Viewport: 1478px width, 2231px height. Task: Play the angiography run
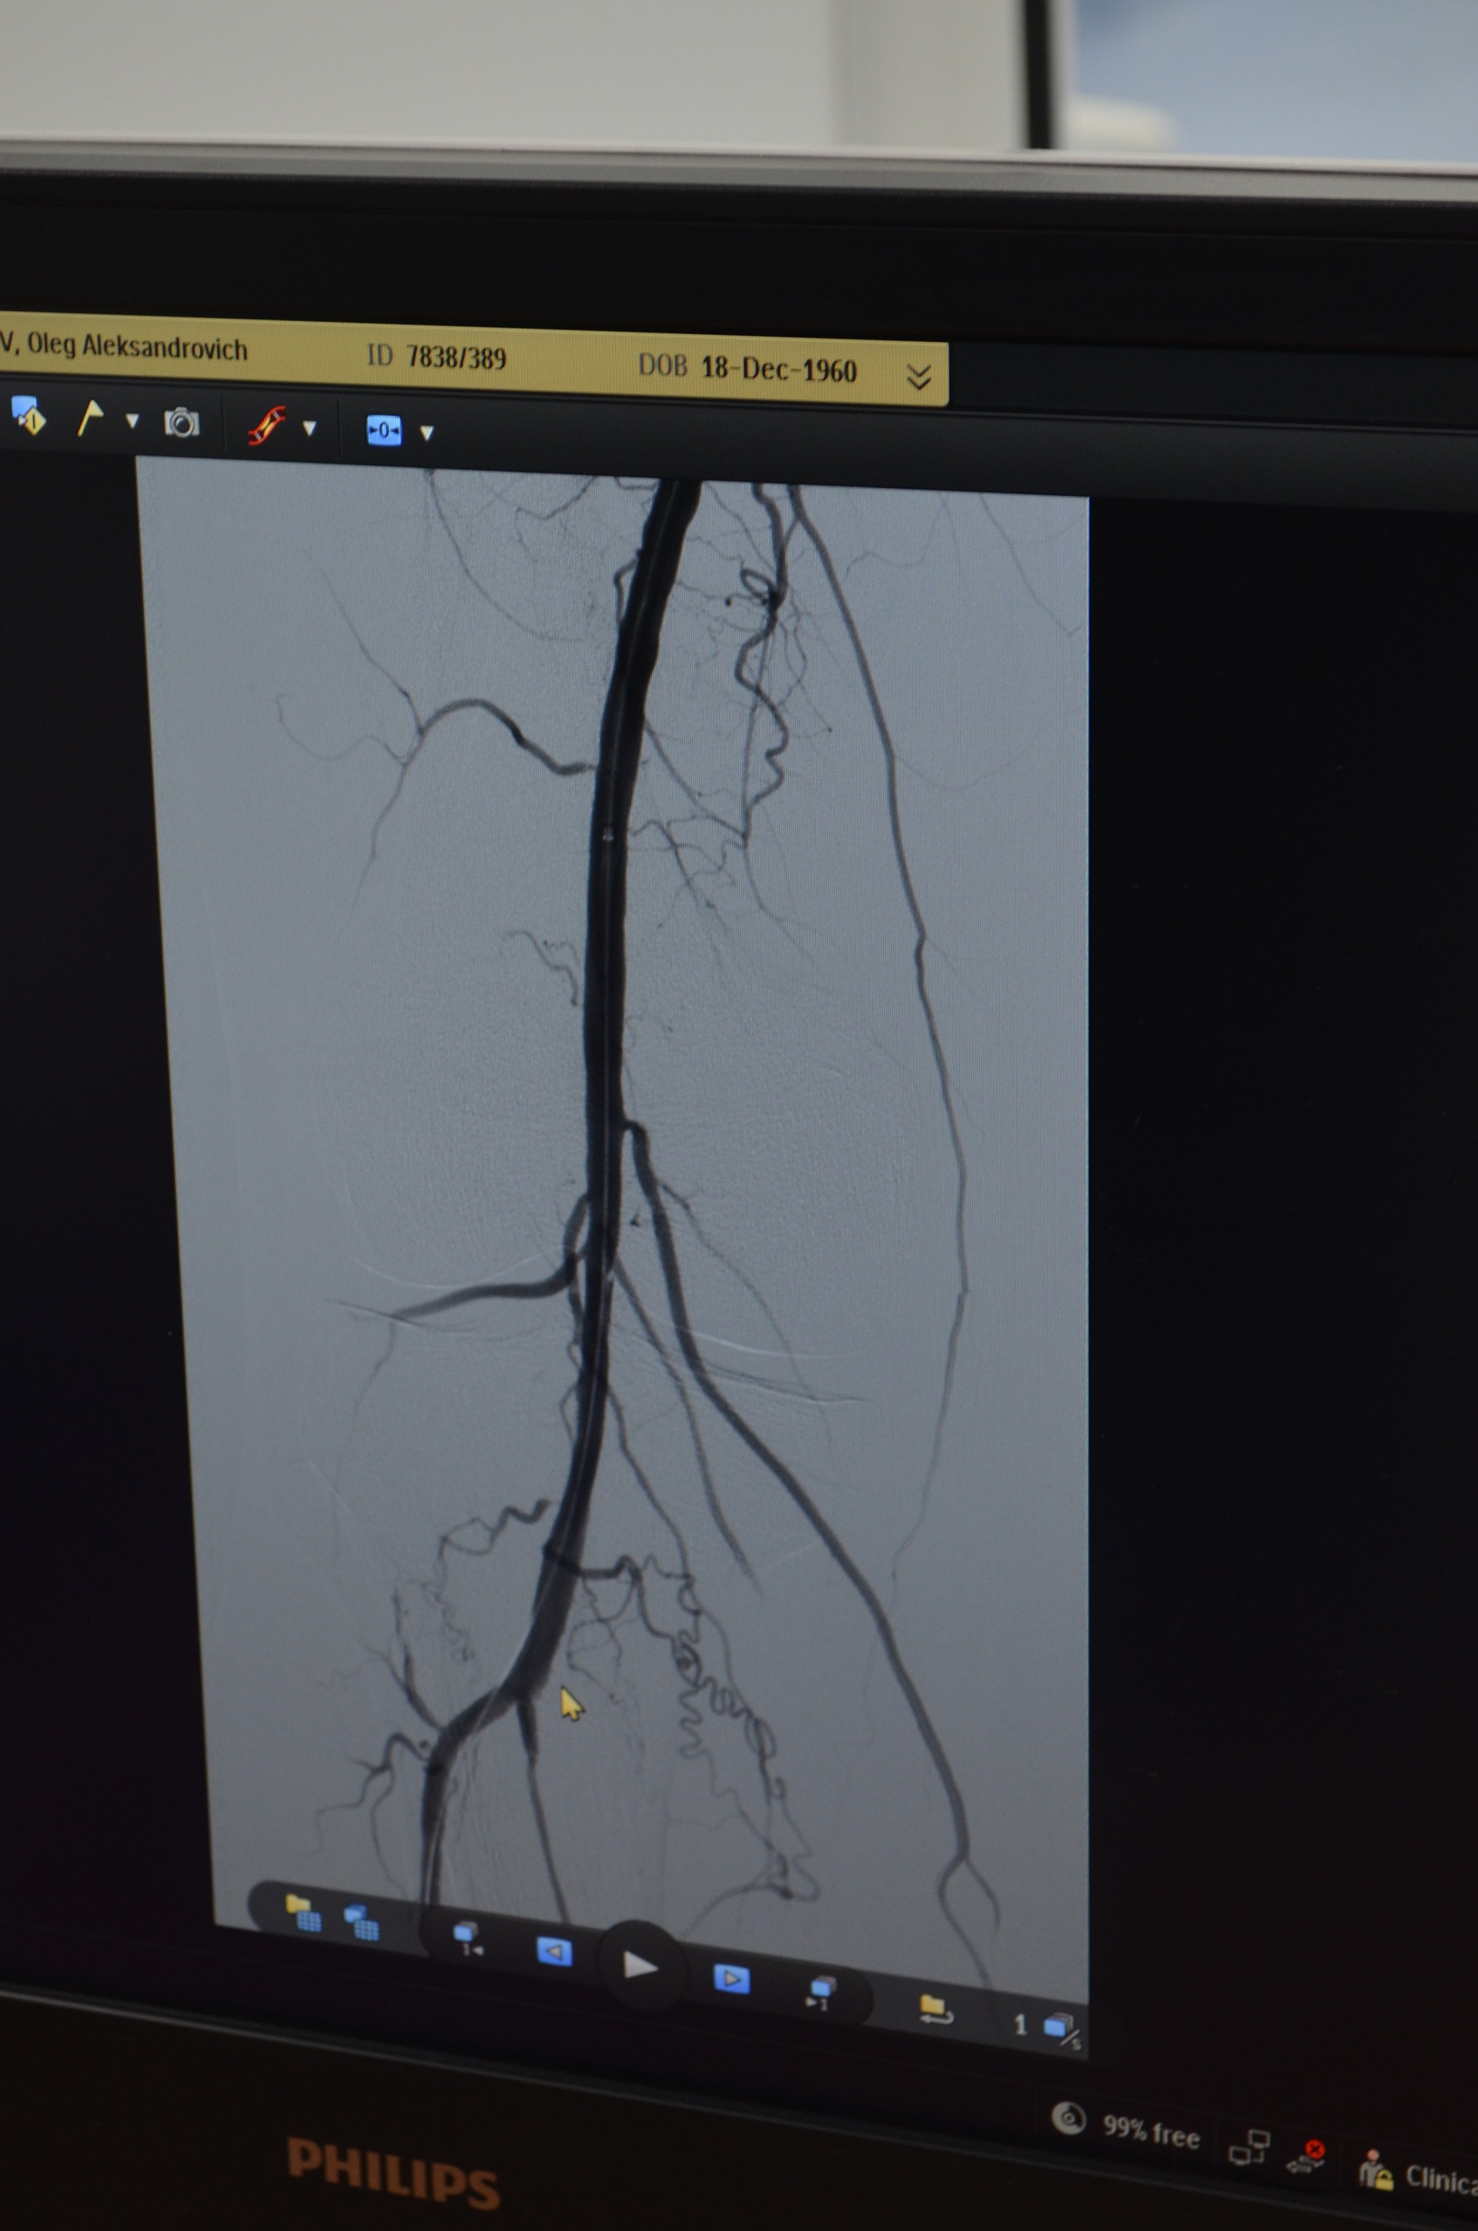point(640,1965)
